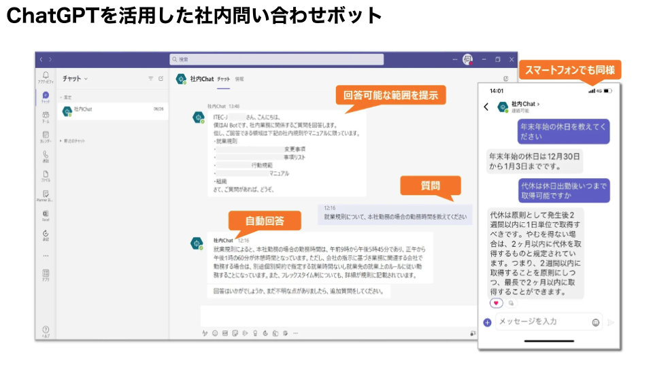Select 社内Chat conversation in chat list
This screenshot has width=653, height=367.
click(109, 110)
